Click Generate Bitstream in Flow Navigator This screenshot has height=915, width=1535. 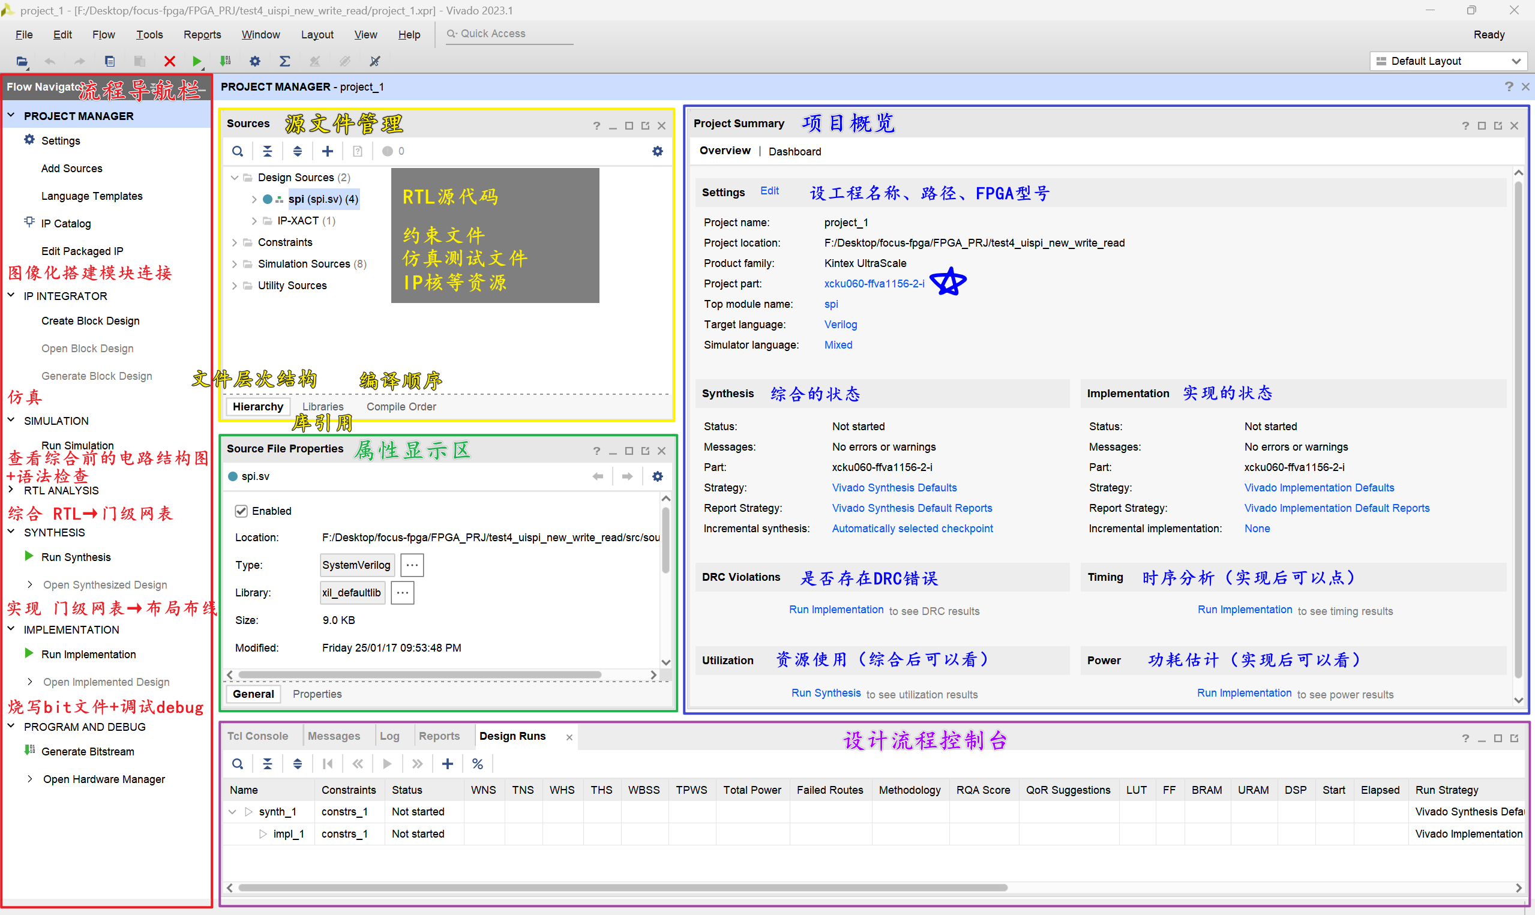click(88, 751)
